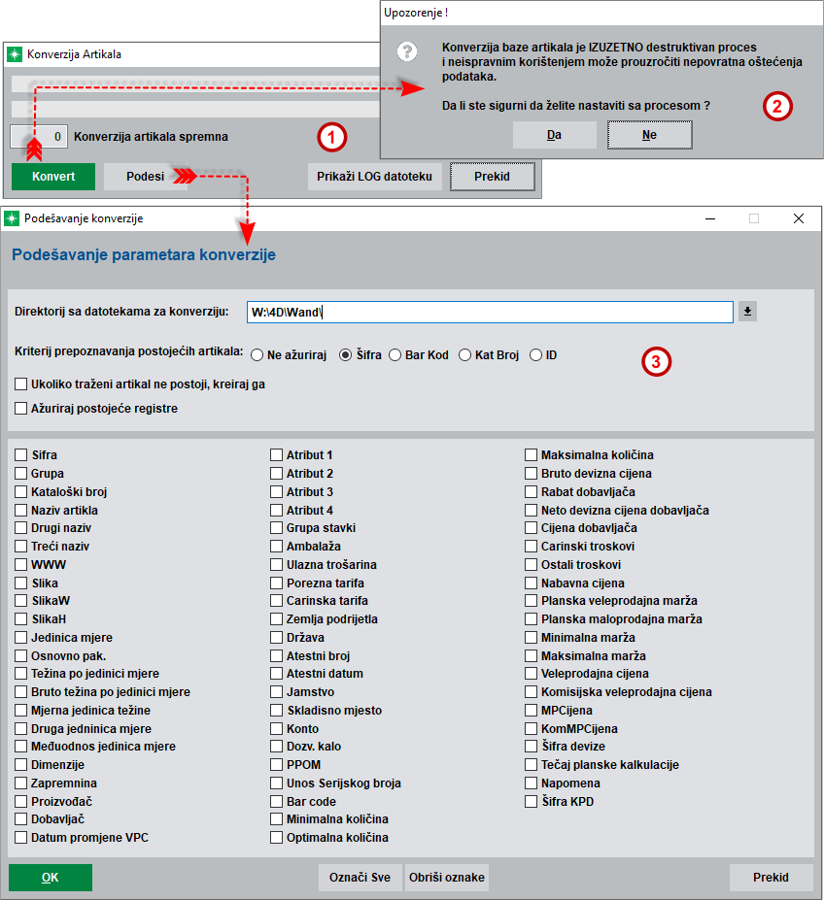The image size is (824, 900).
Task: Answer Ne in the warning dialog
Action: [649, 135]
